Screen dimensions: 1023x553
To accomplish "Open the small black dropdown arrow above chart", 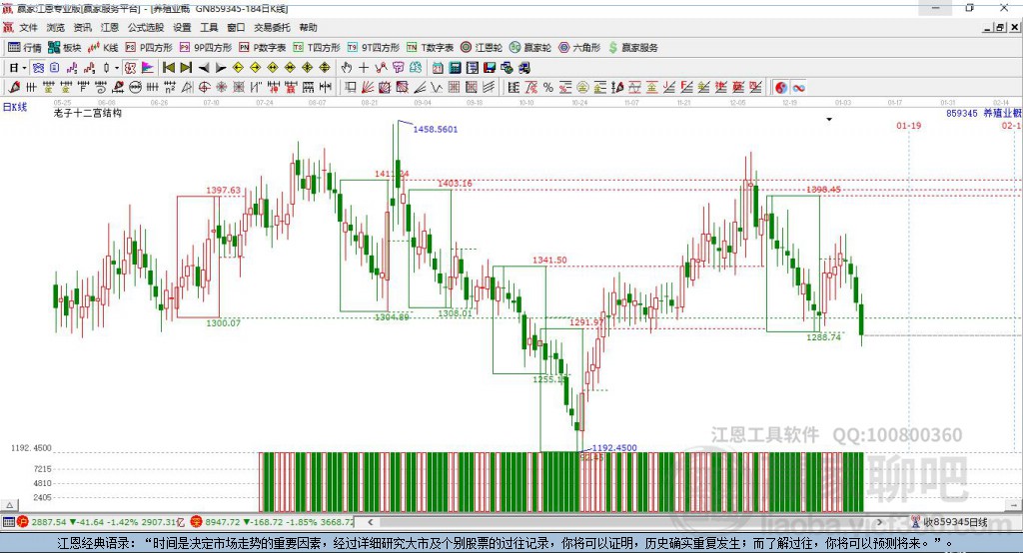I will (829, 120).
